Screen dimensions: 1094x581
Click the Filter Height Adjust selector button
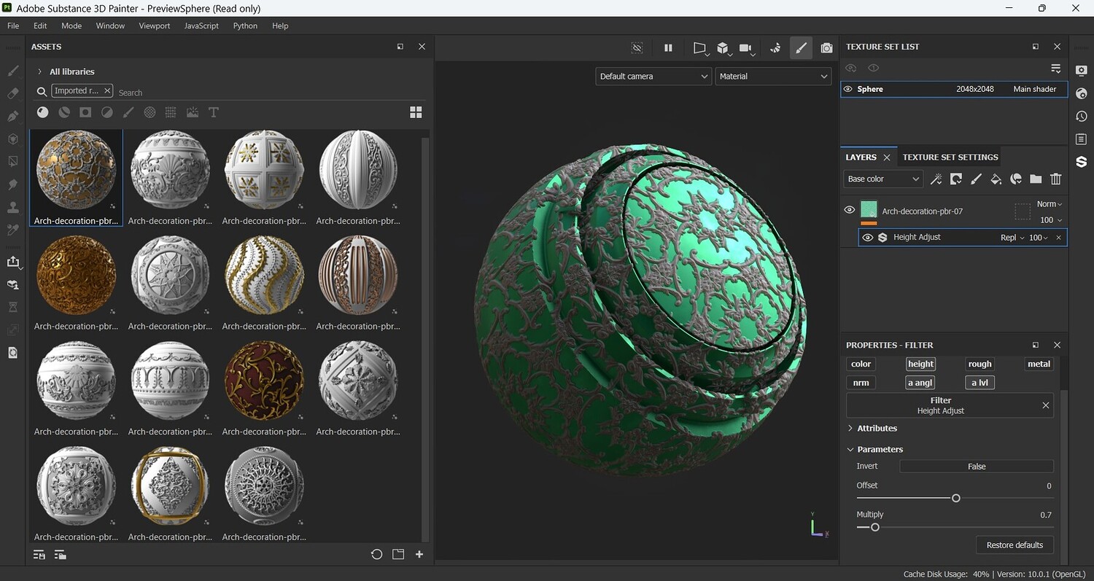(x=941, y=405)
